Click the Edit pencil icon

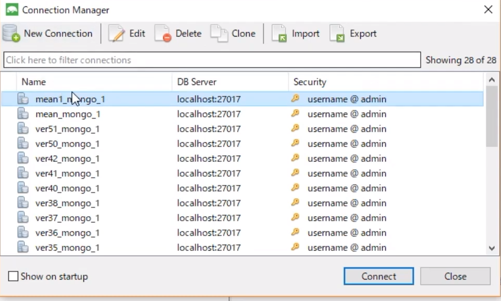coord(116,33)
